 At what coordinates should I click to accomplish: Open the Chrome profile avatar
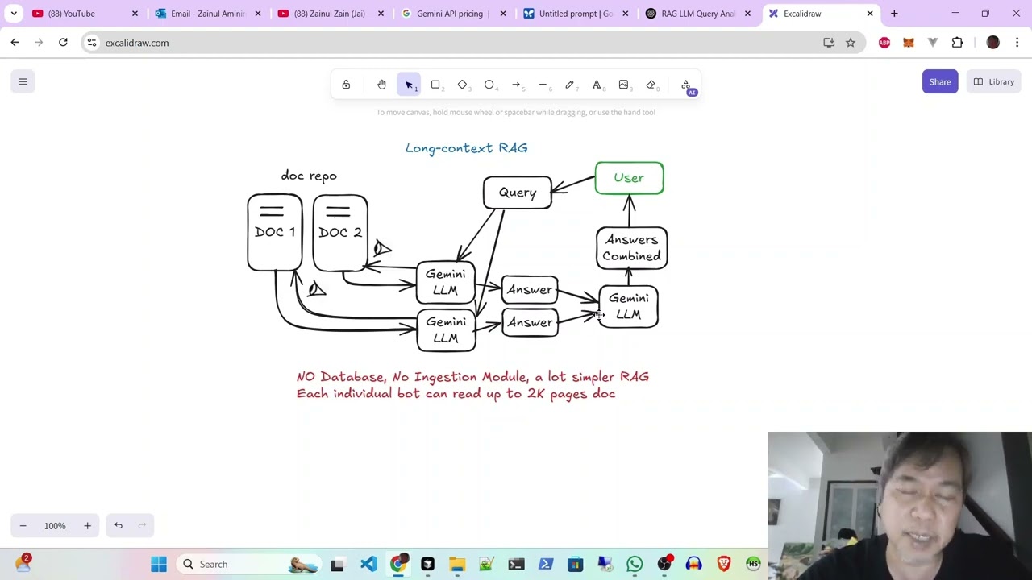click(992, 43)
